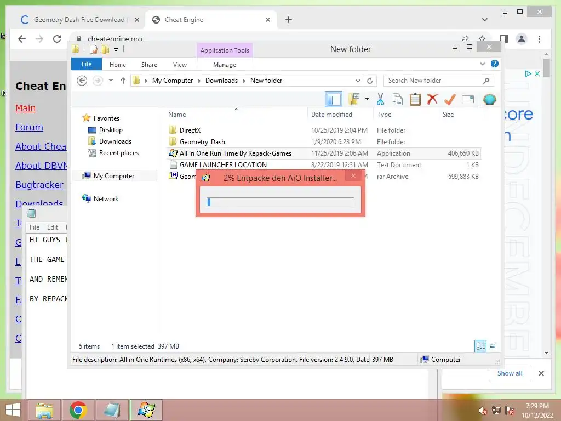Go up one folder level arrow
Image resolution: width=561 pixels, height=421 pixels.
pos(123,81)
